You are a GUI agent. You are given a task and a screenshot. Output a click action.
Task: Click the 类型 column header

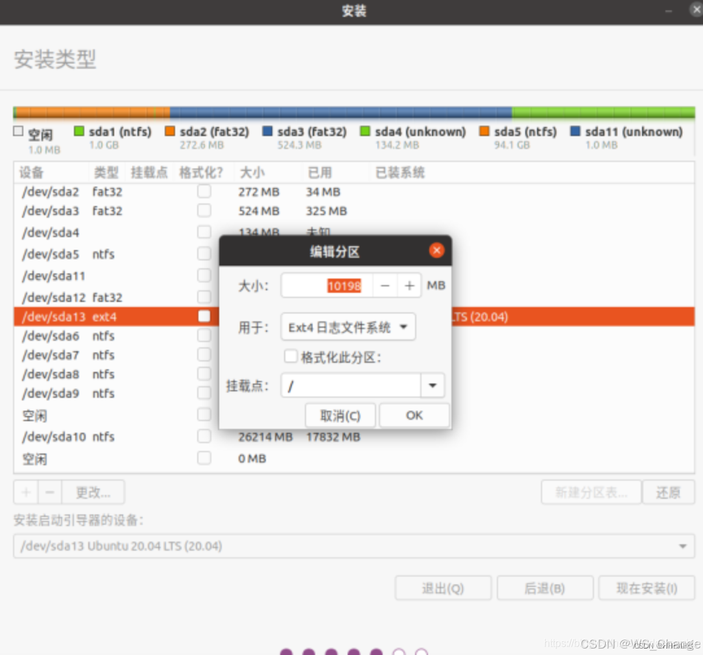(x=106, y=172)
